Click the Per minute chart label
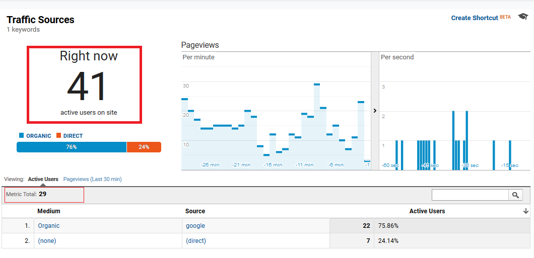Viewport: 534px width, 258px height. pos(198,57)
